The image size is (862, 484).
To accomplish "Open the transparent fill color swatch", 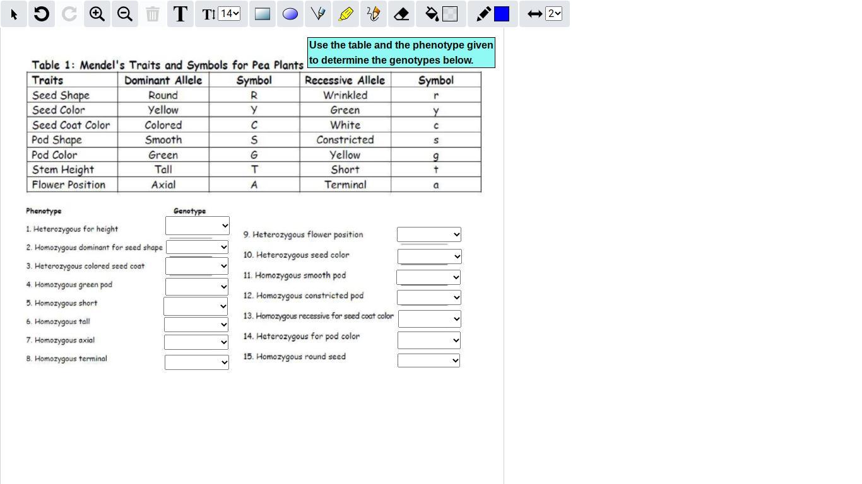I will [450, 14].
